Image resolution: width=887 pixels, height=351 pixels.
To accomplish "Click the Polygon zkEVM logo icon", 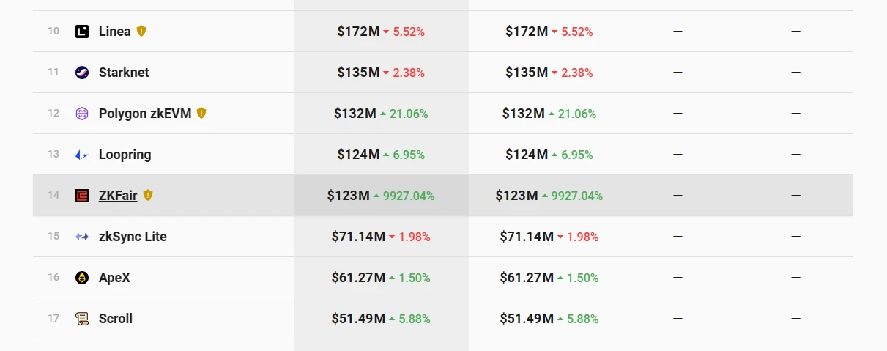I will [x=82, y=114].
